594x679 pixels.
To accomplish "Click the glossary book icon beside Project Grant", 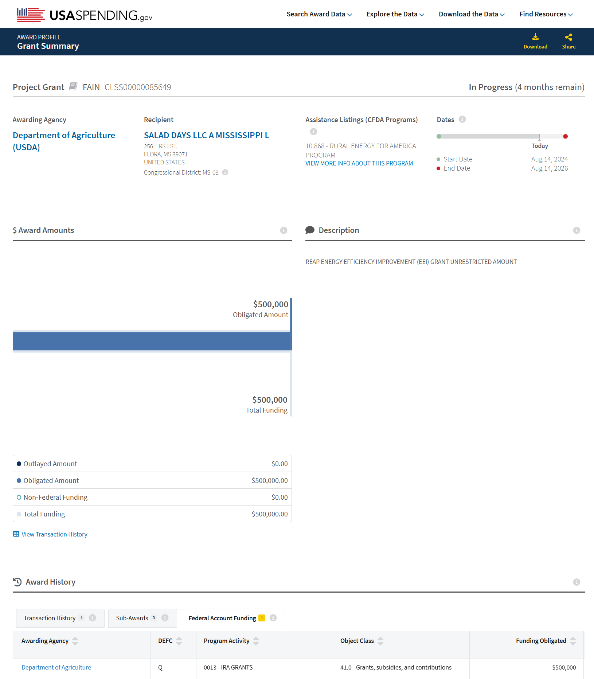I will pyautogui.click(x=73, y=86).
